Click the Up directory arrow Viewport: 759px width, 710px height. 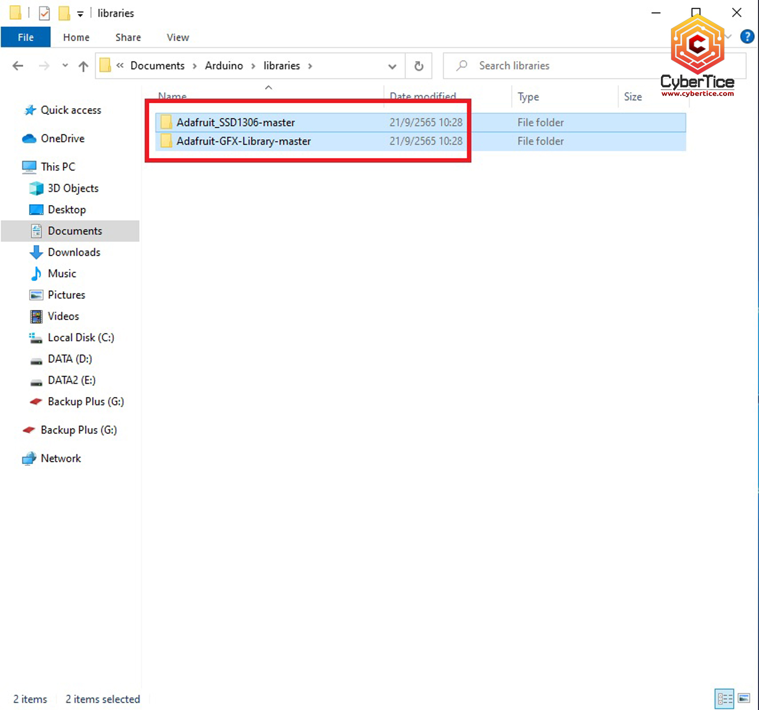(83, 66)
